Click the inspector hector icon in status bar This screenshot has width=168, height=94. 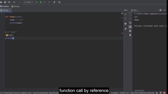click(x=160, y=93)
